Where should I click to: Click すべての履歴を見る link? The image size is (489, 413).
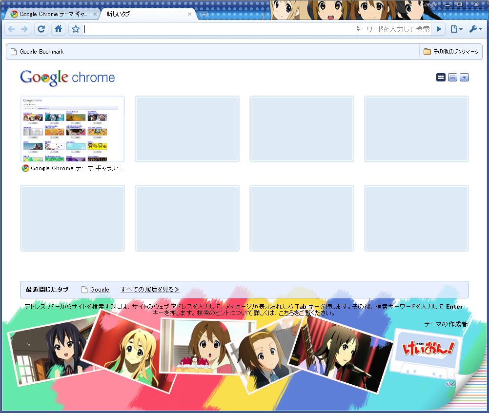click(x=150, y=290)
